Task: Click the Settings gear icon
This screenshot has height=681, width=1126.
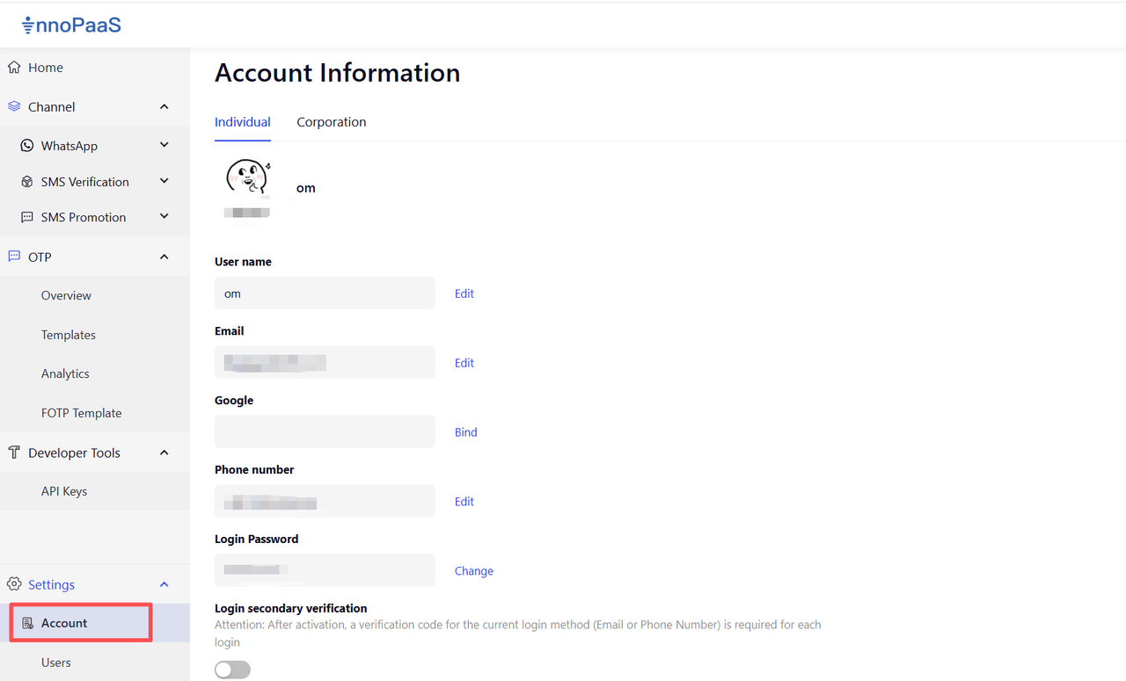Action: pyautogui.click(x=14, y=584)
